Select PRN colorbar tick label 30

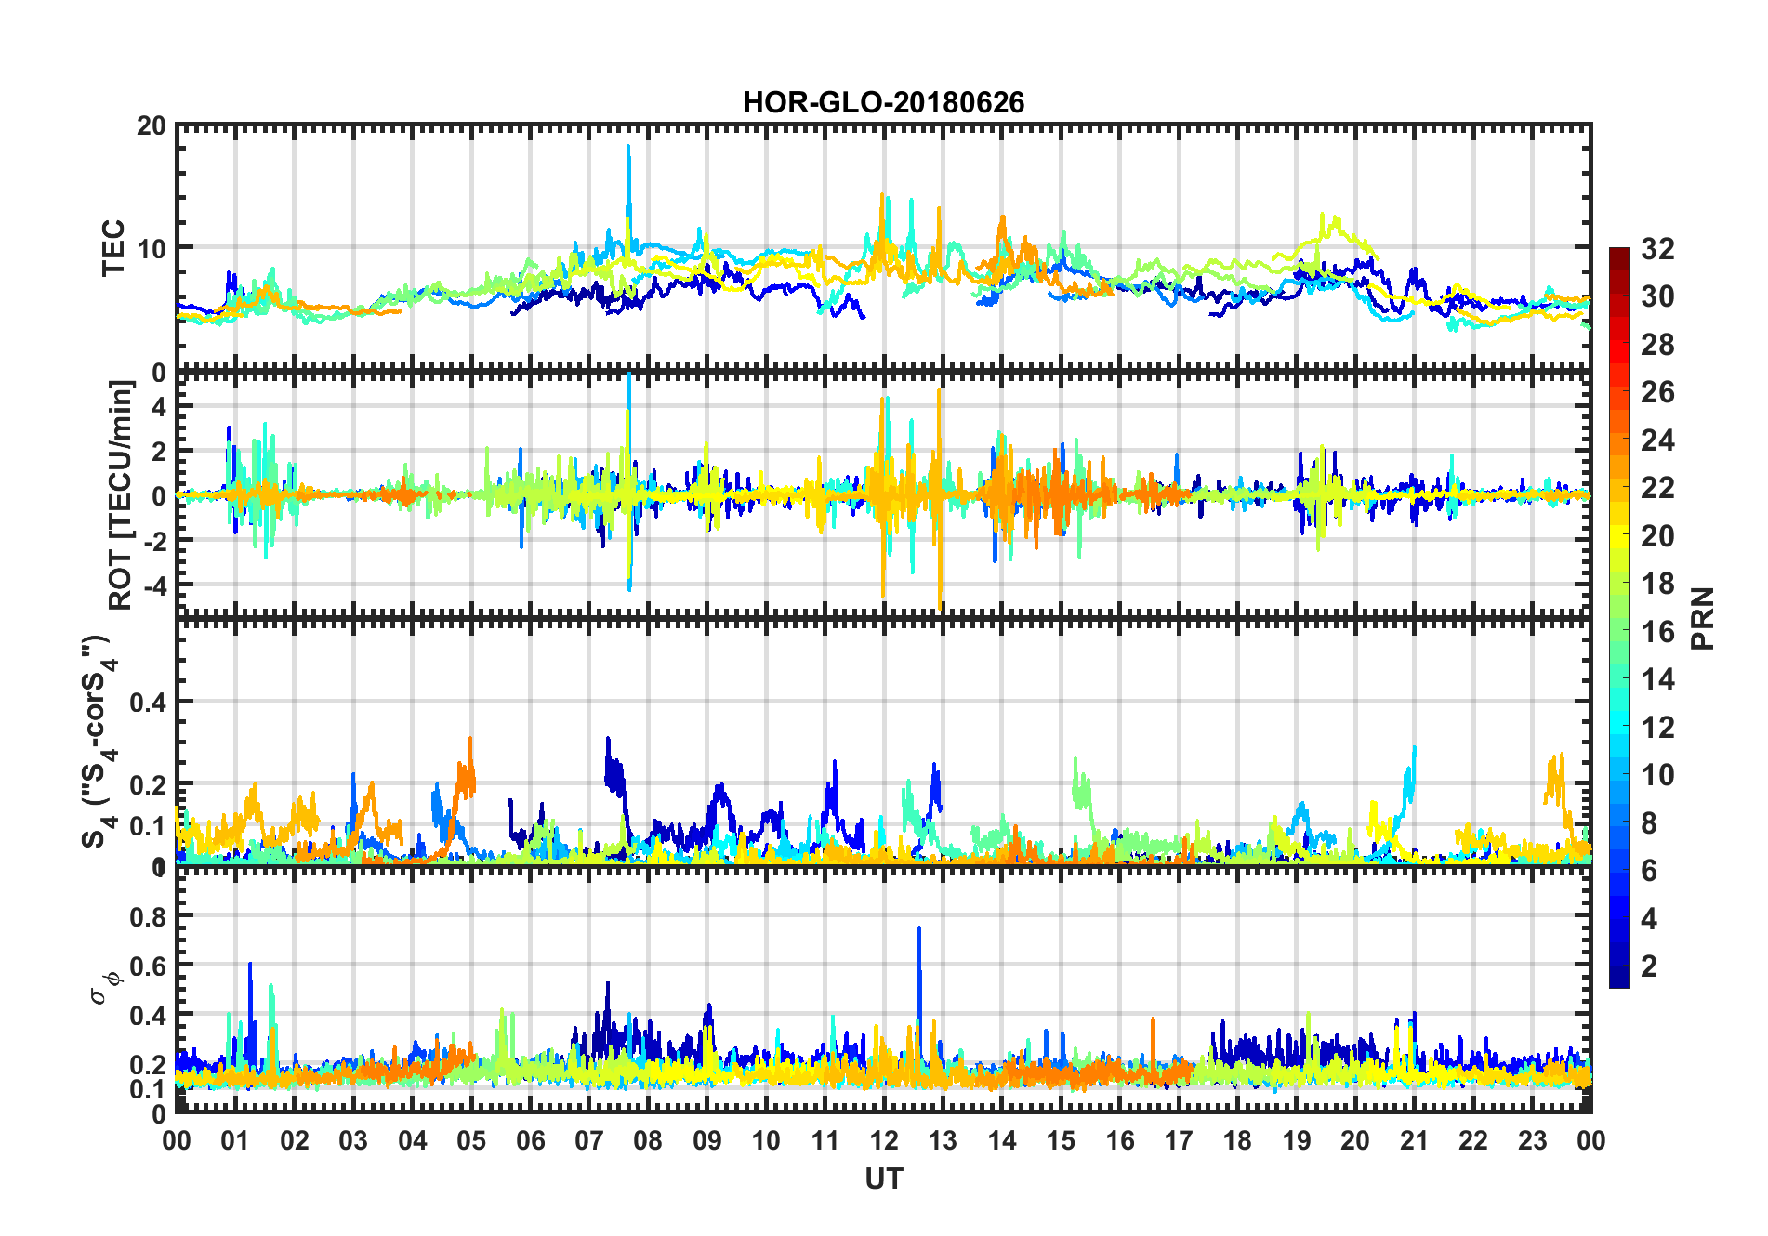(1657, 296)
